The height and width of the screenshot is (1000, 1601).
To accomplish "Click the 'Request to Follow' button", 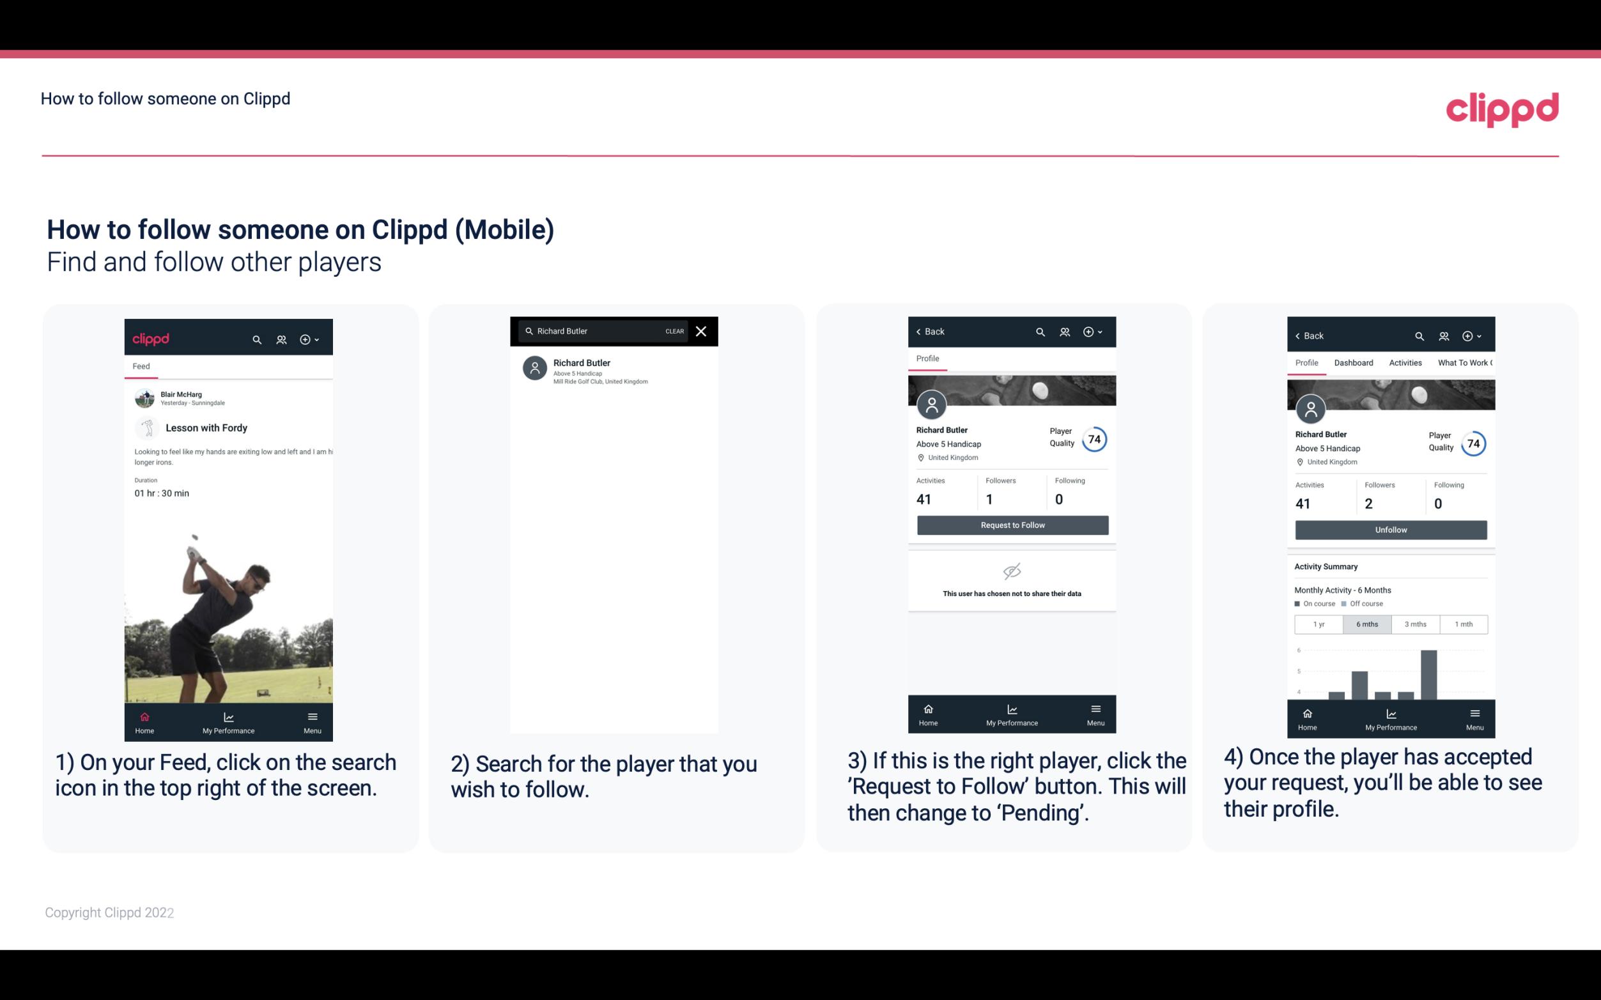I will (1011, 524).
